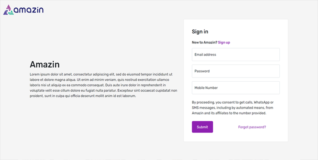Click into the Password field
Viewport: 318px width, 160px height.
(x=236, y=71)
